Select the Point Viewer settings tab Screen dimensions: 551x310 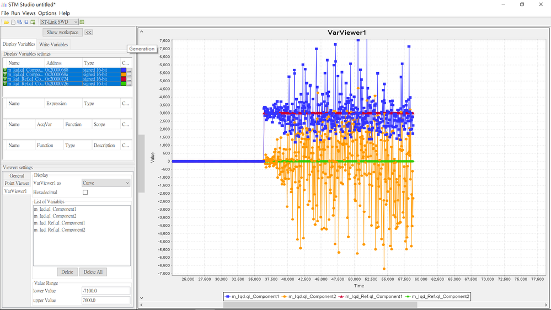click(17, 183)
